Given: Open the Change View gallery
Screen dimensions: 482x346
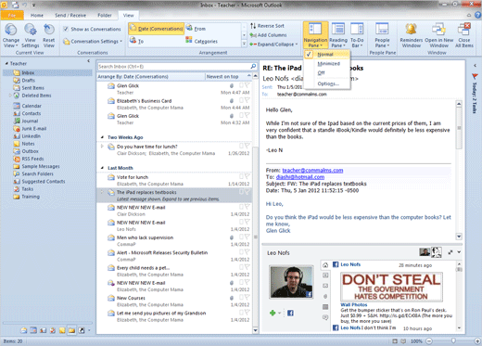Looking at the screenshot, I should tap(11, 35).
